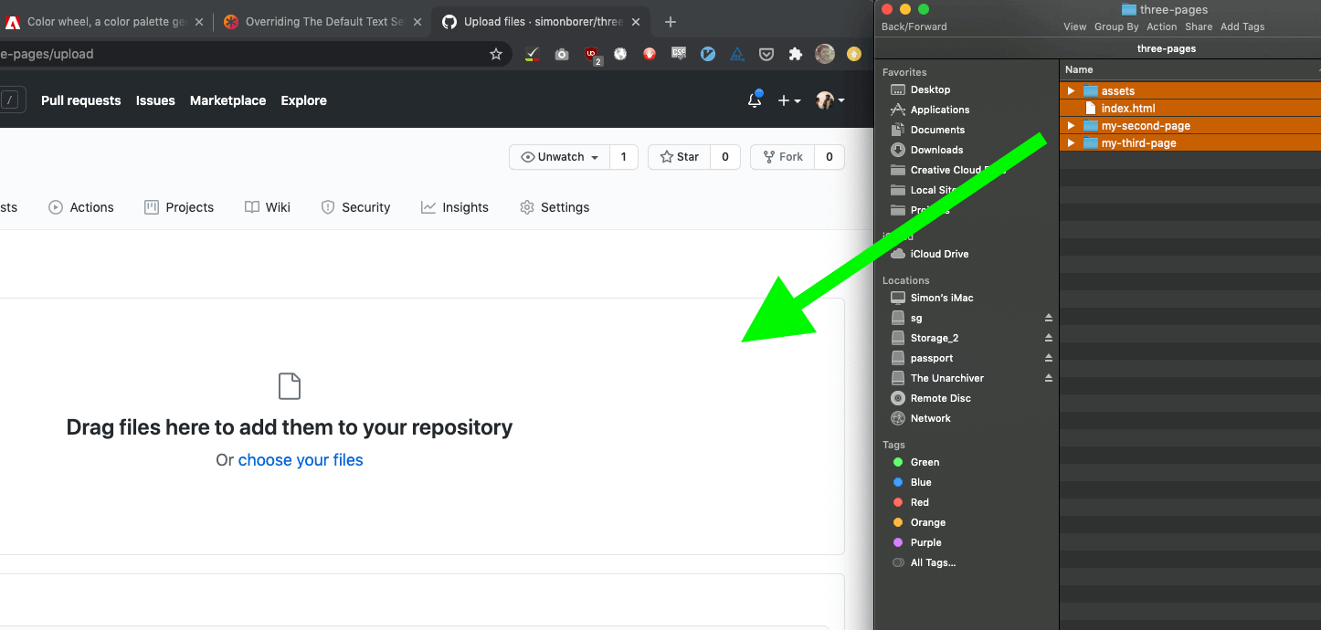Close the Upload files browser tab
Viewport: 1321px width, 630px height.
point(637,22)
